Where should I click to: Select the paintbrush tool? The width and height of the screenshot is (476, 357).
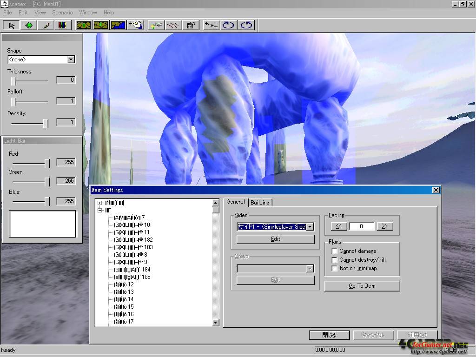click(46, 25)
